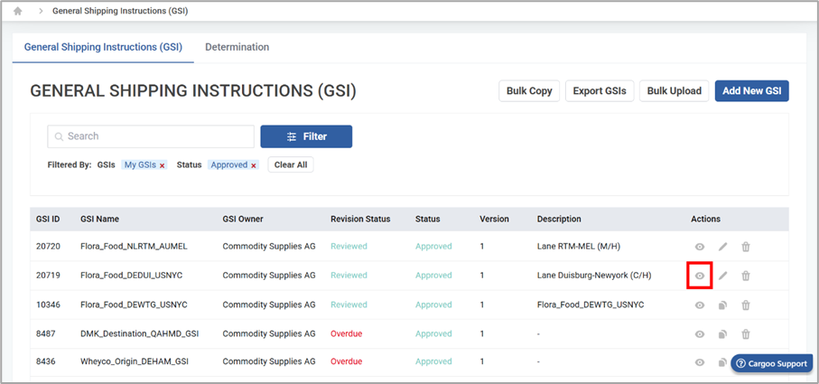This screenshot has height=384, width=819.
Task: Delete GSI 20720 using the trash icon
Action: tap(746, 247)
